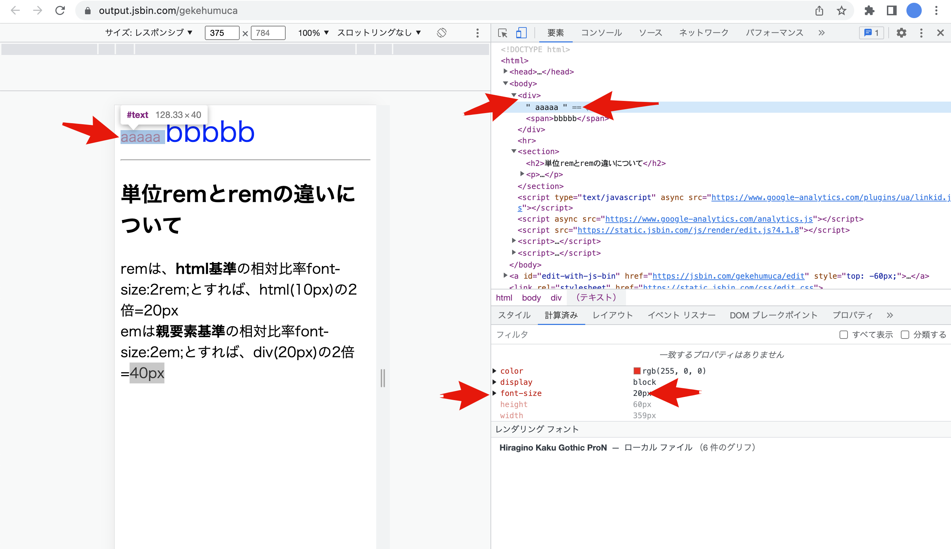Go forward in browser history
Viewport: 951px width, 549px height.
tap(37, 10)
